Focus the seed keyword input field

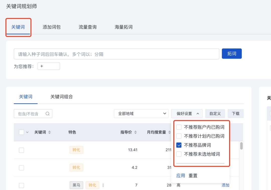coord(116,54)
